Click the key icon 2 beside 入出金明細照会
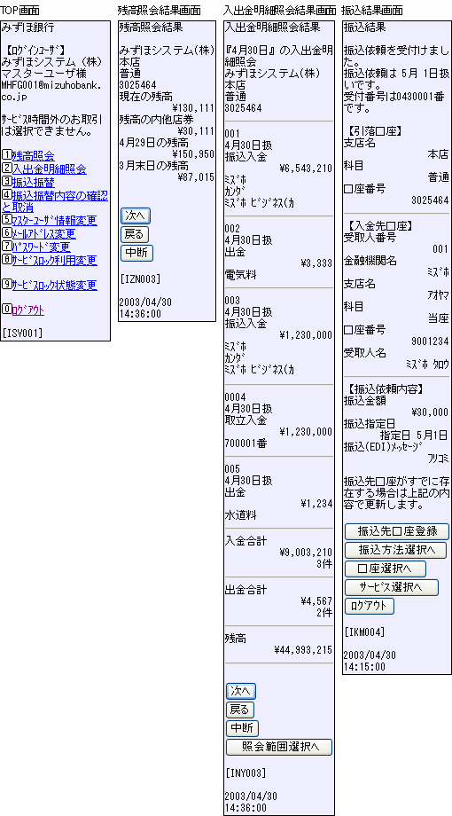Screen dimensions: 452x816 coord(7,169)
